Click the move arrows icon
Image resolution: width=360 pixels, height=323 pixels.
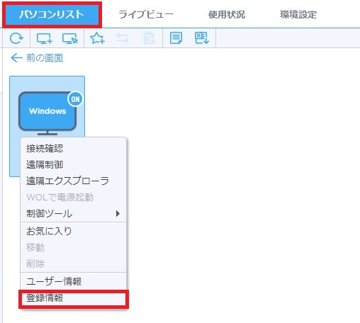pyautogui.click(x=123, y=38)
